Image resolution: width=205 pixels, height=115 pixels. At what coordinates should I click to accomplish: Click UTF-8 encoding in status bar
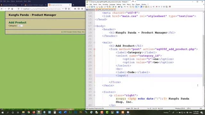pos(189,108)
